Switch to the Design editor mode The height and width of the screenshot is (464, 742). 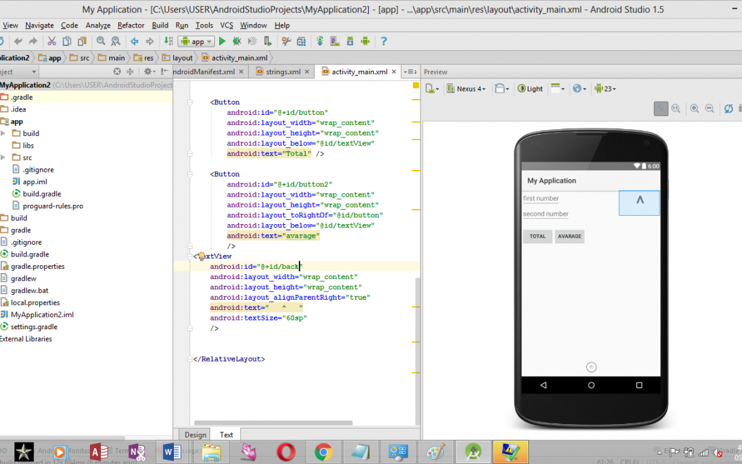[195, 434]
